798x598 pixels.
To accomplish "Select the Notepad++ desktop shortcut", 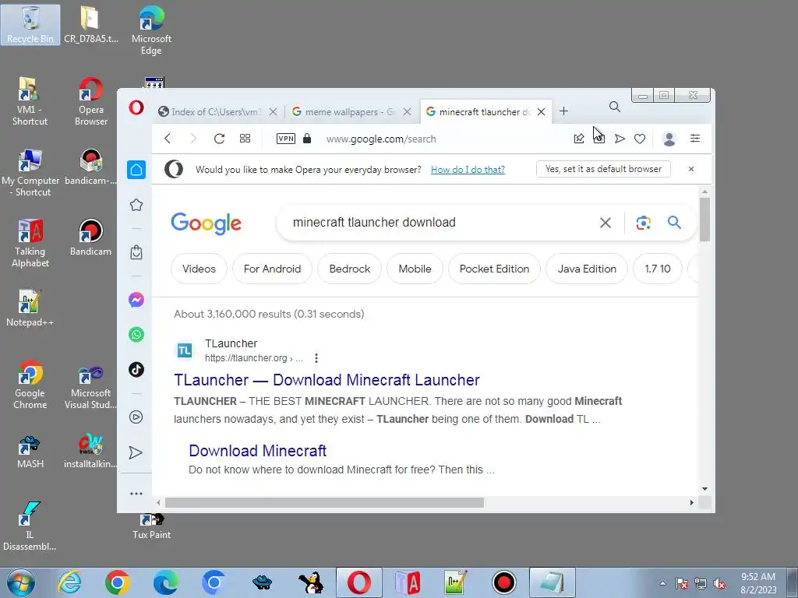I will pos(30,308).
